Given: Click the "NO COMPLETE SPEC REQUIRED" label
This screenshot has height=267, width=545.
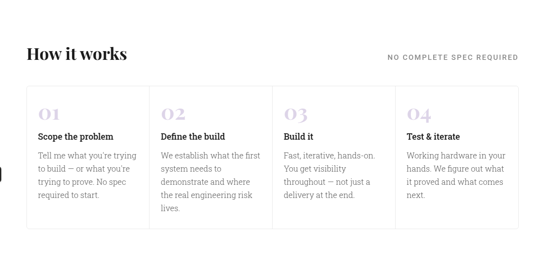Looking at the screenshot, I should pos(453,57).
